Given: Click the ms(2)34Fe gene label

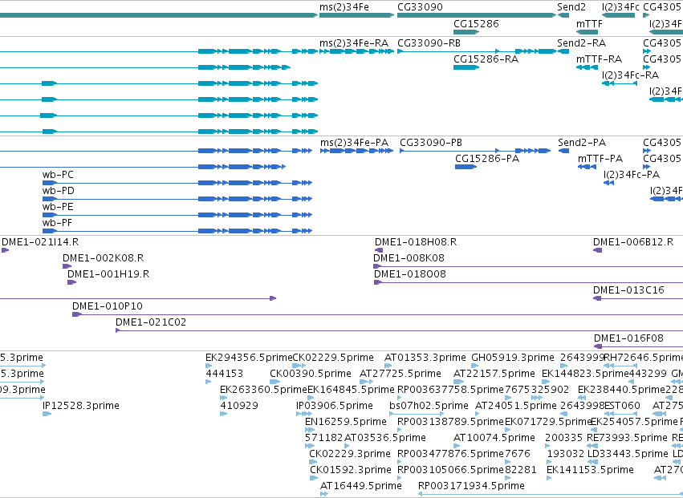Looking at the screenshot, I should [x=344, y=7].
